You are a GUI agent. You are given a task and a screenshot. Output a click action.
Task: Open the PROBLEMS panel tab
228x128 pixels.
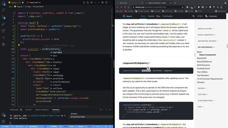(x=16, y=110)
